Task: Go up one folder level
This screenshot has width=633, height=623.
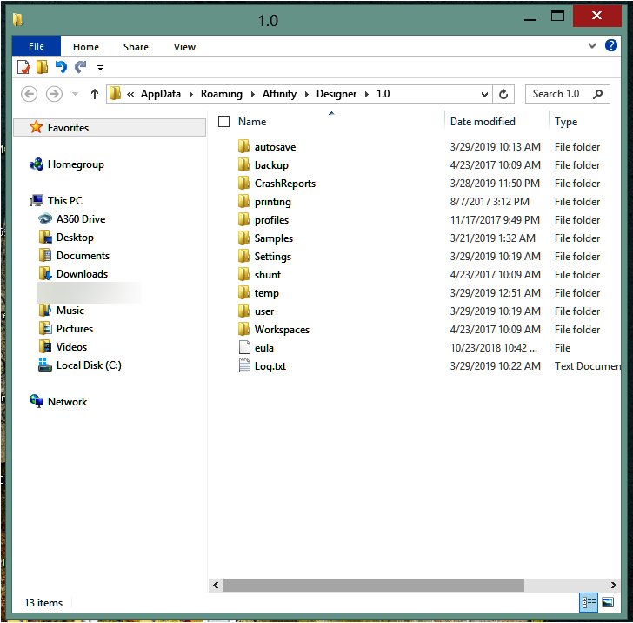Action: point(95,94)
